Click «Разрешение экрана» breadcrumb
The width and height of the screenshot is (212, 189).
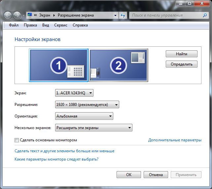coord(76,15)
